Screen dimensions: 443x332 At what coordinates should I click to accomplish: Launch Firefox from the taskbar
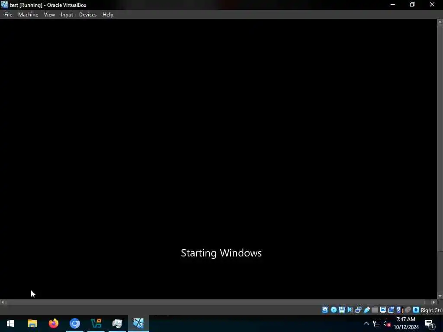point(53,323)
